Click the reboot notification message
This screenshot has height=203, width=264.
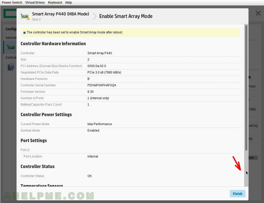point(75,32)
